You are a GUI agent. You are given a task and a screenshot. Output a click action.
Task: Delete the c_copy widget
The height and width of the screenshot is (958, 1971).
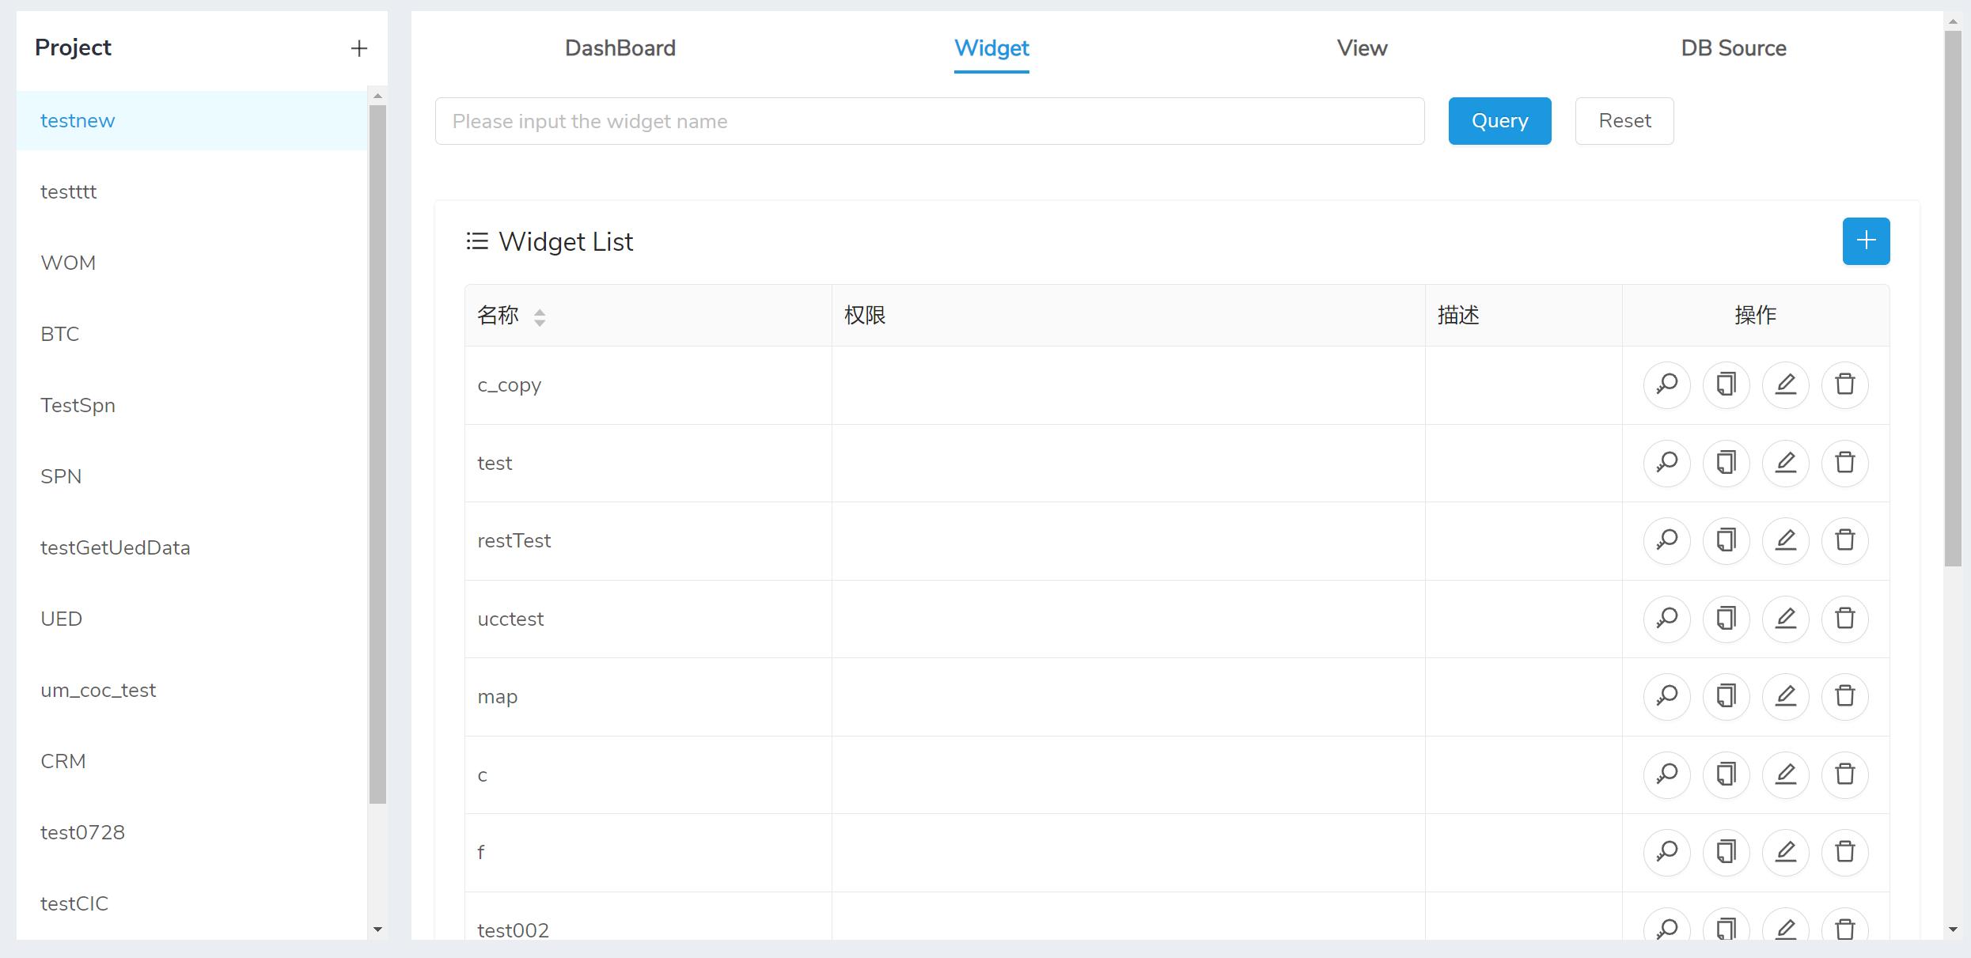click(1844, 384)
